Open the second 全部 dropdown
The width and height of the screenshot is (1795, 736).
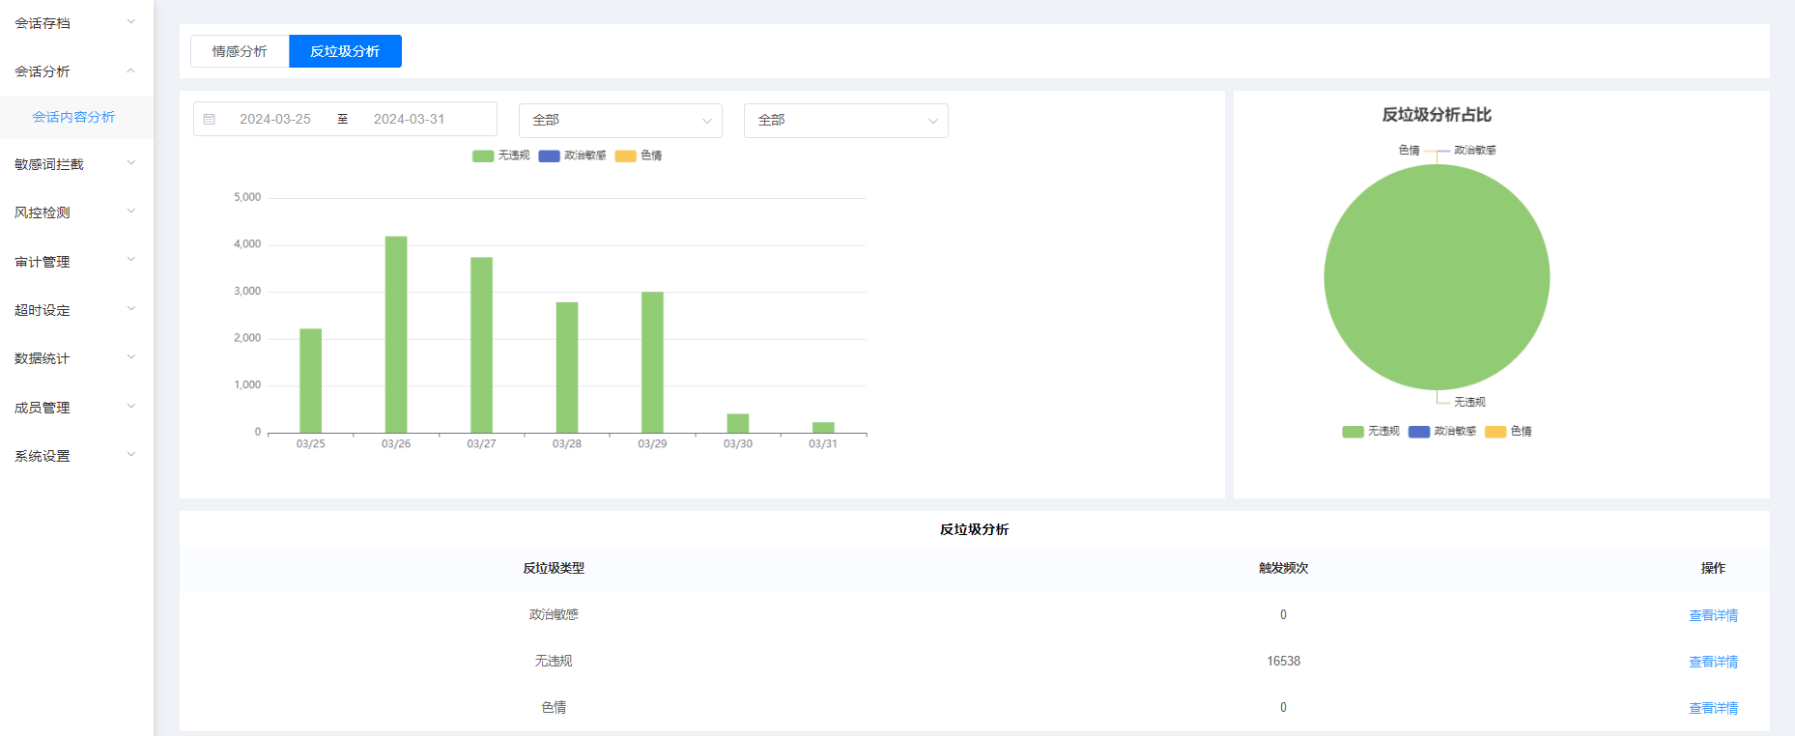(845, 121)
